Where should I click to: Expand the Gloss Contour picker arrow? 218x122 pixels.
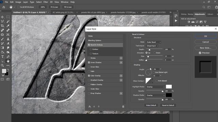click(152, 81)
